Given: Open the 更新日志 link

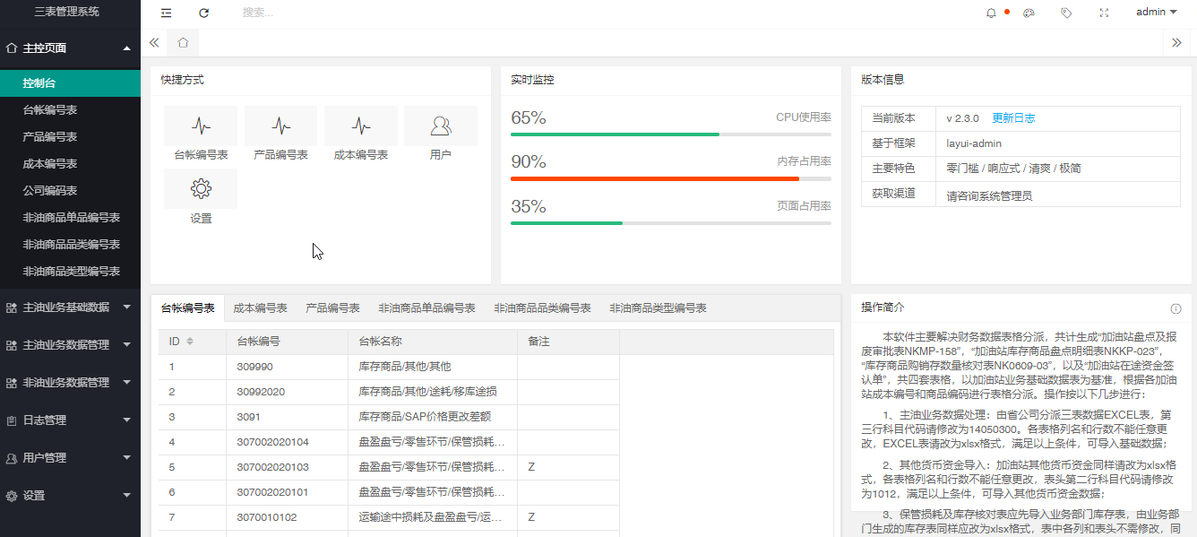Looking at the screenshot, I should click(x=1013, y=118).
